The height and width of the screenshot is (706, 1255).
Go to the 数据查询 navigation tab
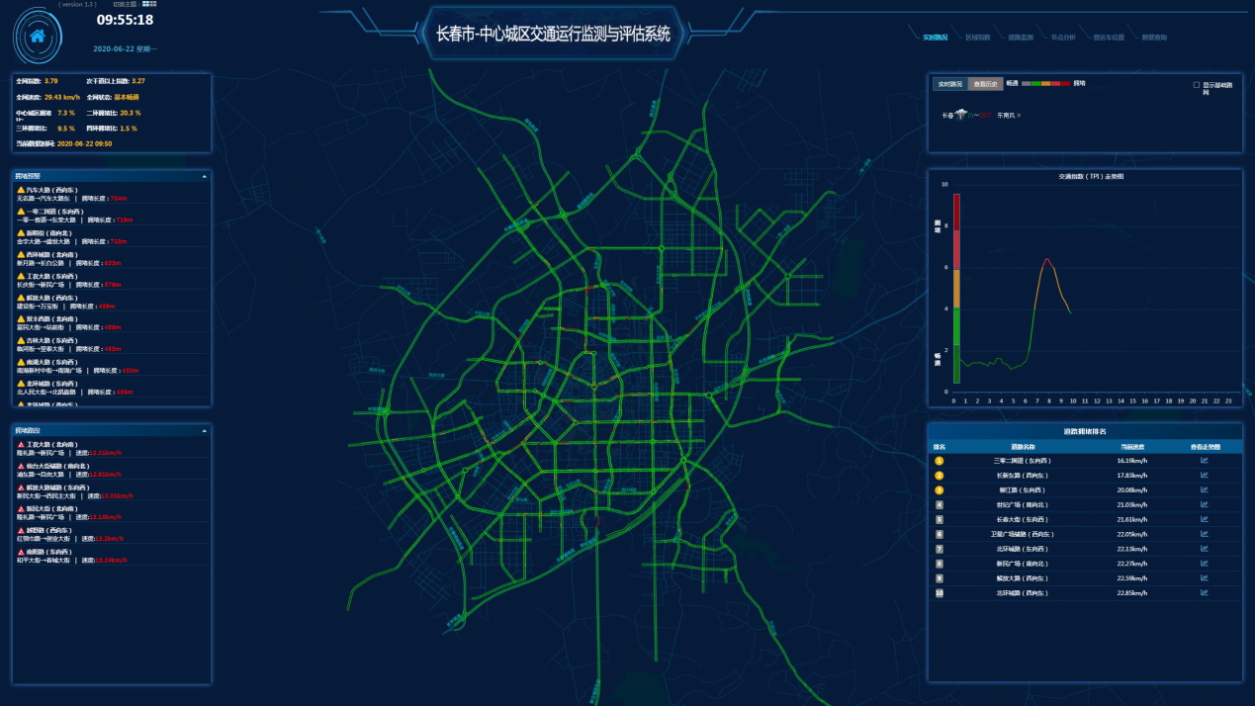pyautogui.click(x=1153, y=38)
